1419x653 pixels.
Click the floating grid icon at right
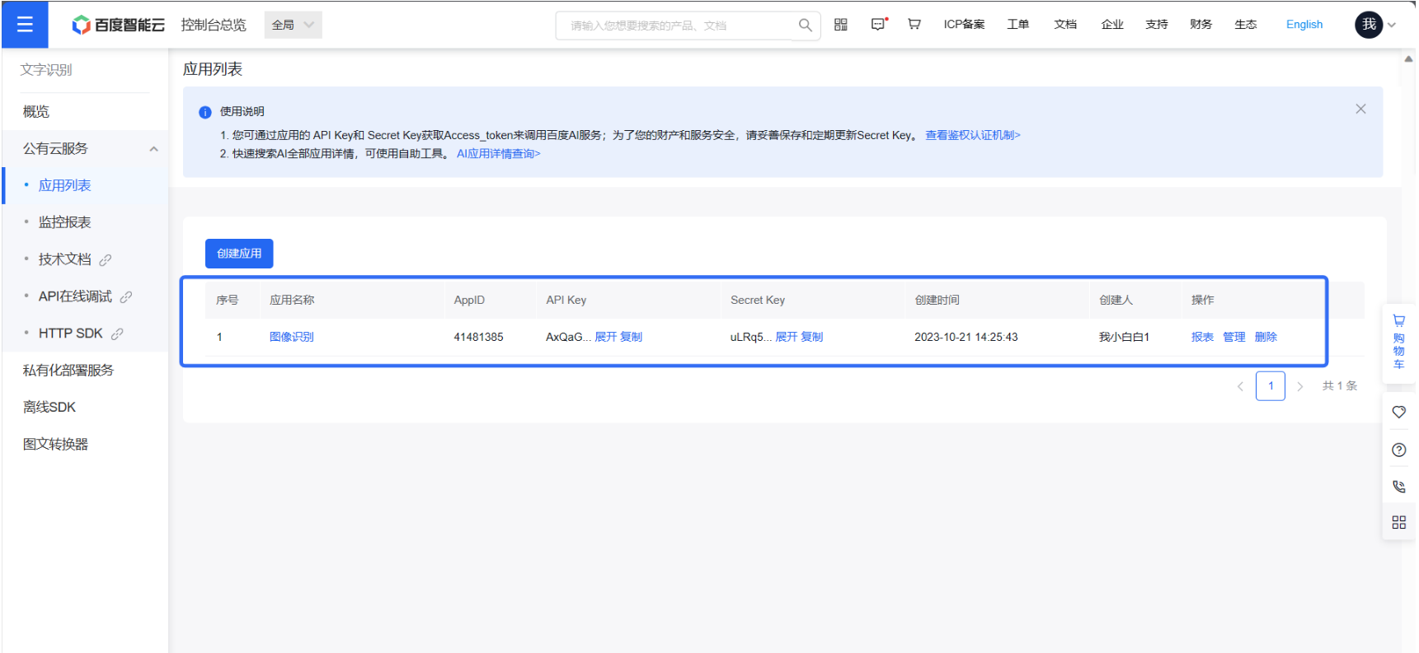[x=1398, y=522]
